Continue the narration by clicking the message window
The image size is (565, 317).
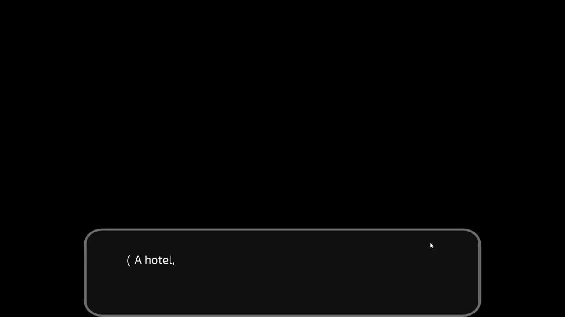[x=282, y=273]
